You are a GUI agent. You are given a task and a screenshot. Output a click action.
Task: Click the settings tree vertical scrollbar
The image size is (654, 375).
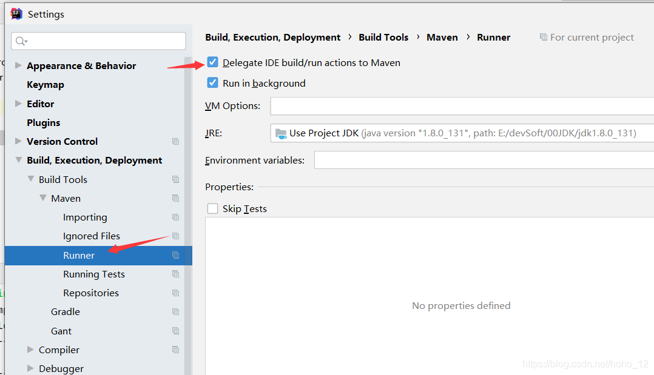[x=188, y=216]
